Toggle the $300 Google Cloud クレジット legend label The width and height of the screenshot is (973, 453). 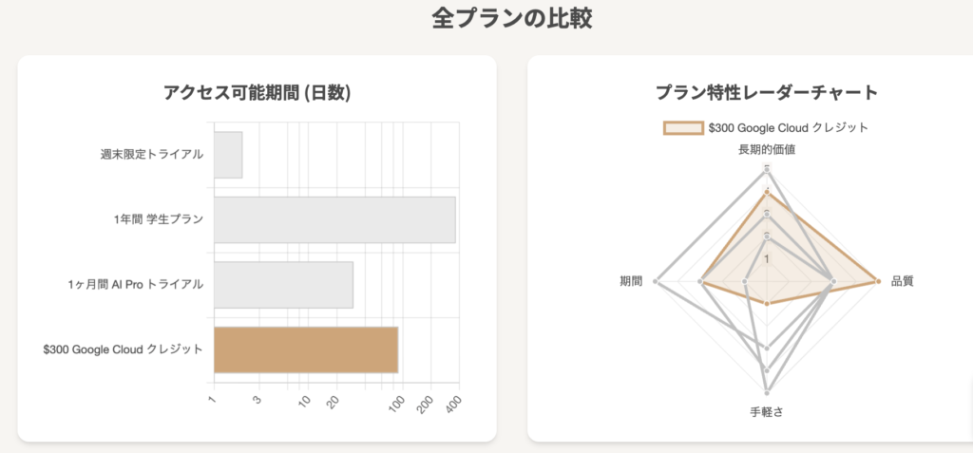point(788,128)
